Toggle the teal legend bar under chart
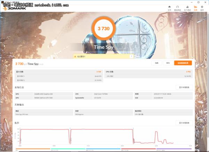The width and height of the screenshot is (209, 152). pos(68,149)
